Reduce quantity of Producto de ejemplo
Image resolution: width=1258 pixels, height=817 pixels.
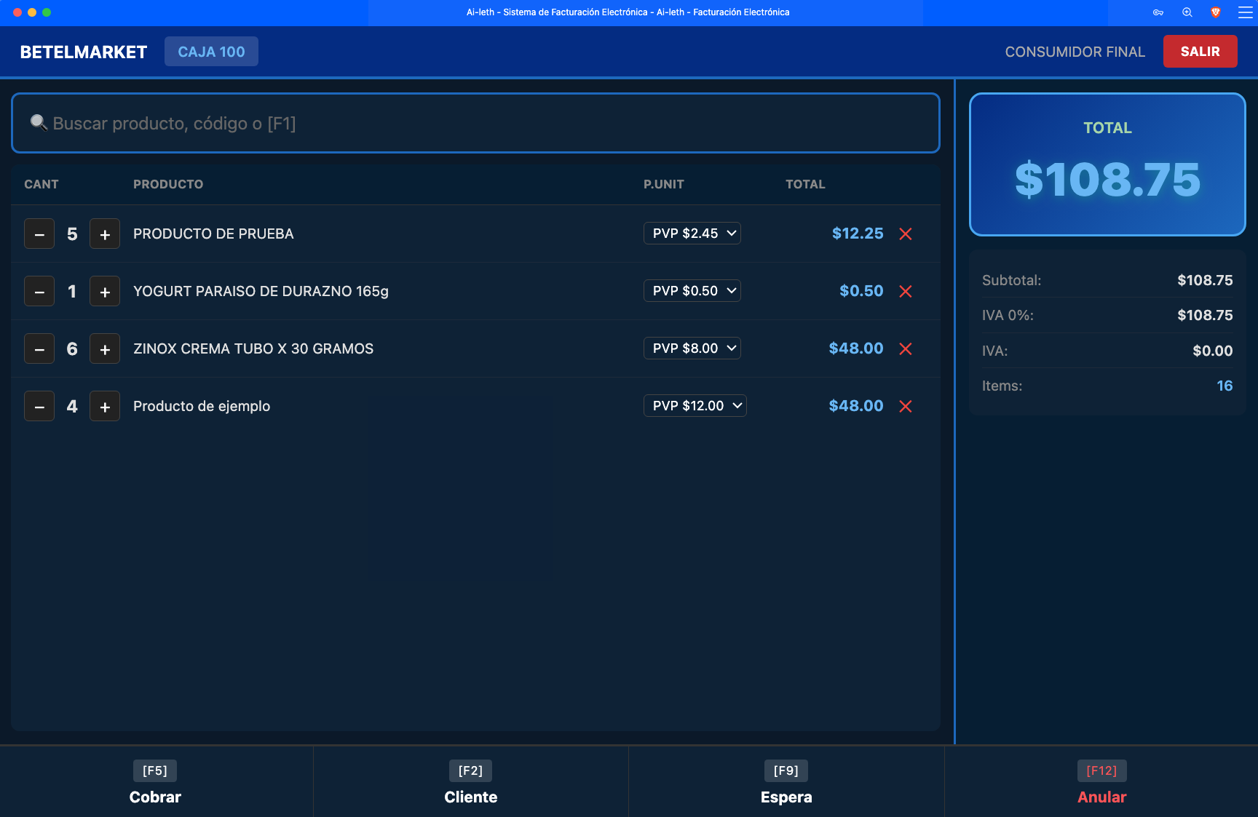(x=39, y=407)
